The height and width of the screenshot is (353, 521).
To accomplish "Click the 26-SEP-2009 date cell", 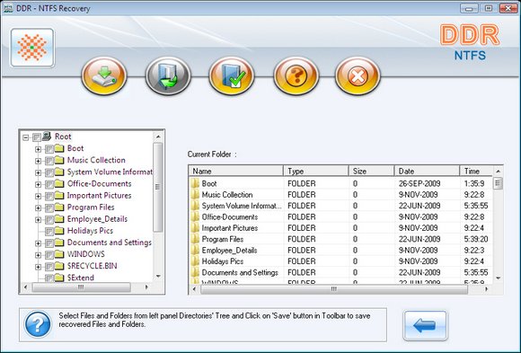I will 419,183.
